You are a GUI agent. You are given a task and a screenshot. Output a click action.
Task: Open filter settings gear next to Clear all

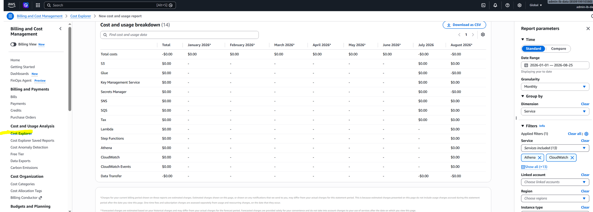[x=586, y=134]
